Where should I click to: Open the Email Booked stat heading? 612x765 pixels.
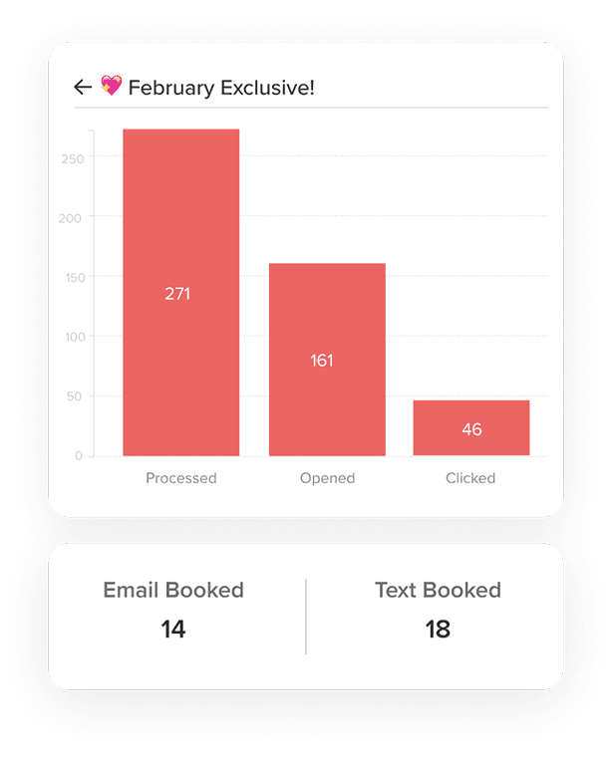(173, 590)
